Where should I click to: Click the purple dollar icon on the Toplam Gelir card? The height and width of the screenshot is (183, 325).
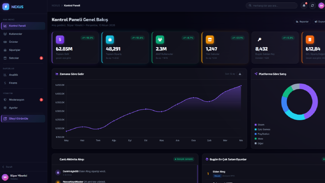pos(60,39)
